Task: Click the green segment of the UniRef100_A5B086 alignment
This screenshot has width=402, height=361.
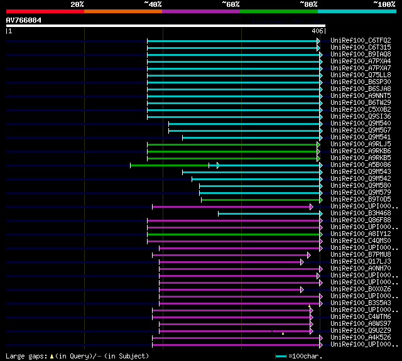Action: pyautogui.click(x=170, y=166)
